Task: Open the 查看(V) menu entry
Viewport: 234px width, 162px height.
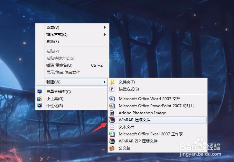Action: pyautogui.click(x=72, y=28)
